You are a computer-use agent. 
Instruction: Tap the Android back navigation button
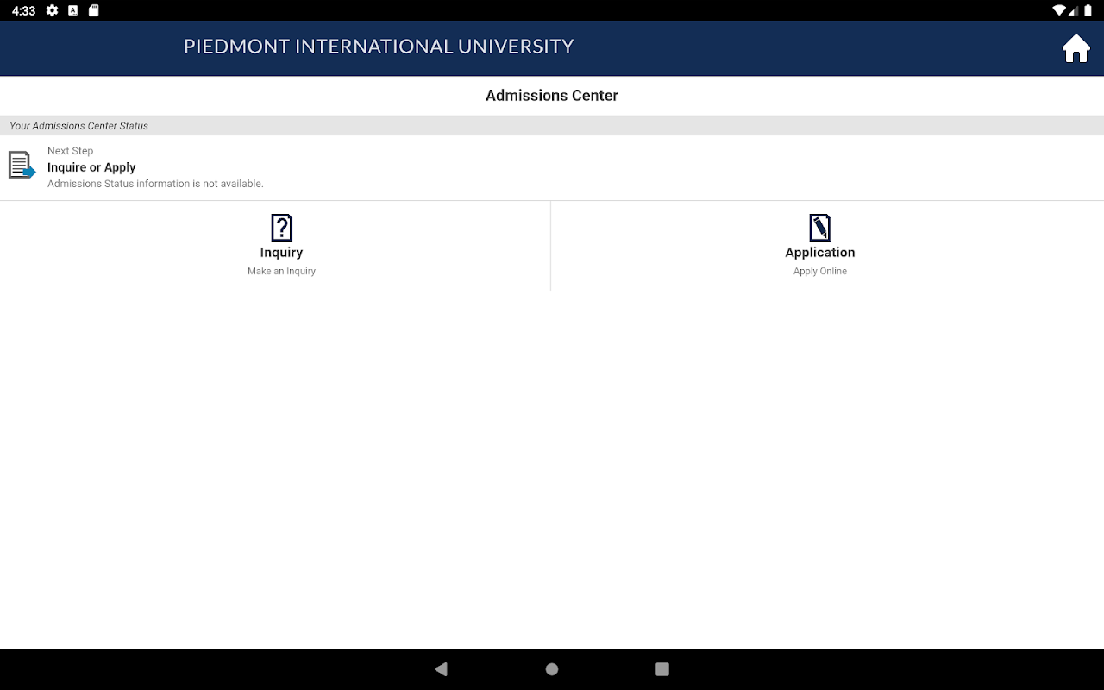(442, 669)
